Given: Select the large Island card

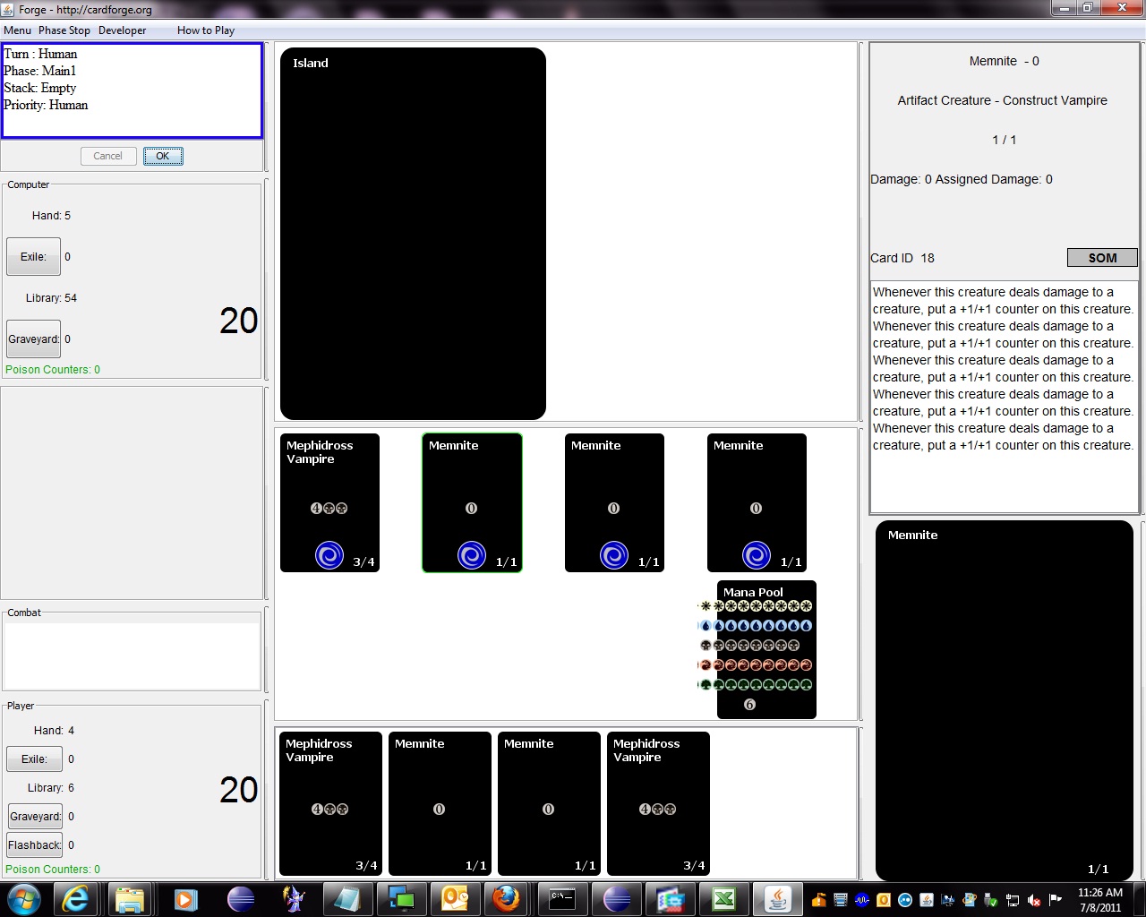Looking at the screenshot, I should coord(413,234).
